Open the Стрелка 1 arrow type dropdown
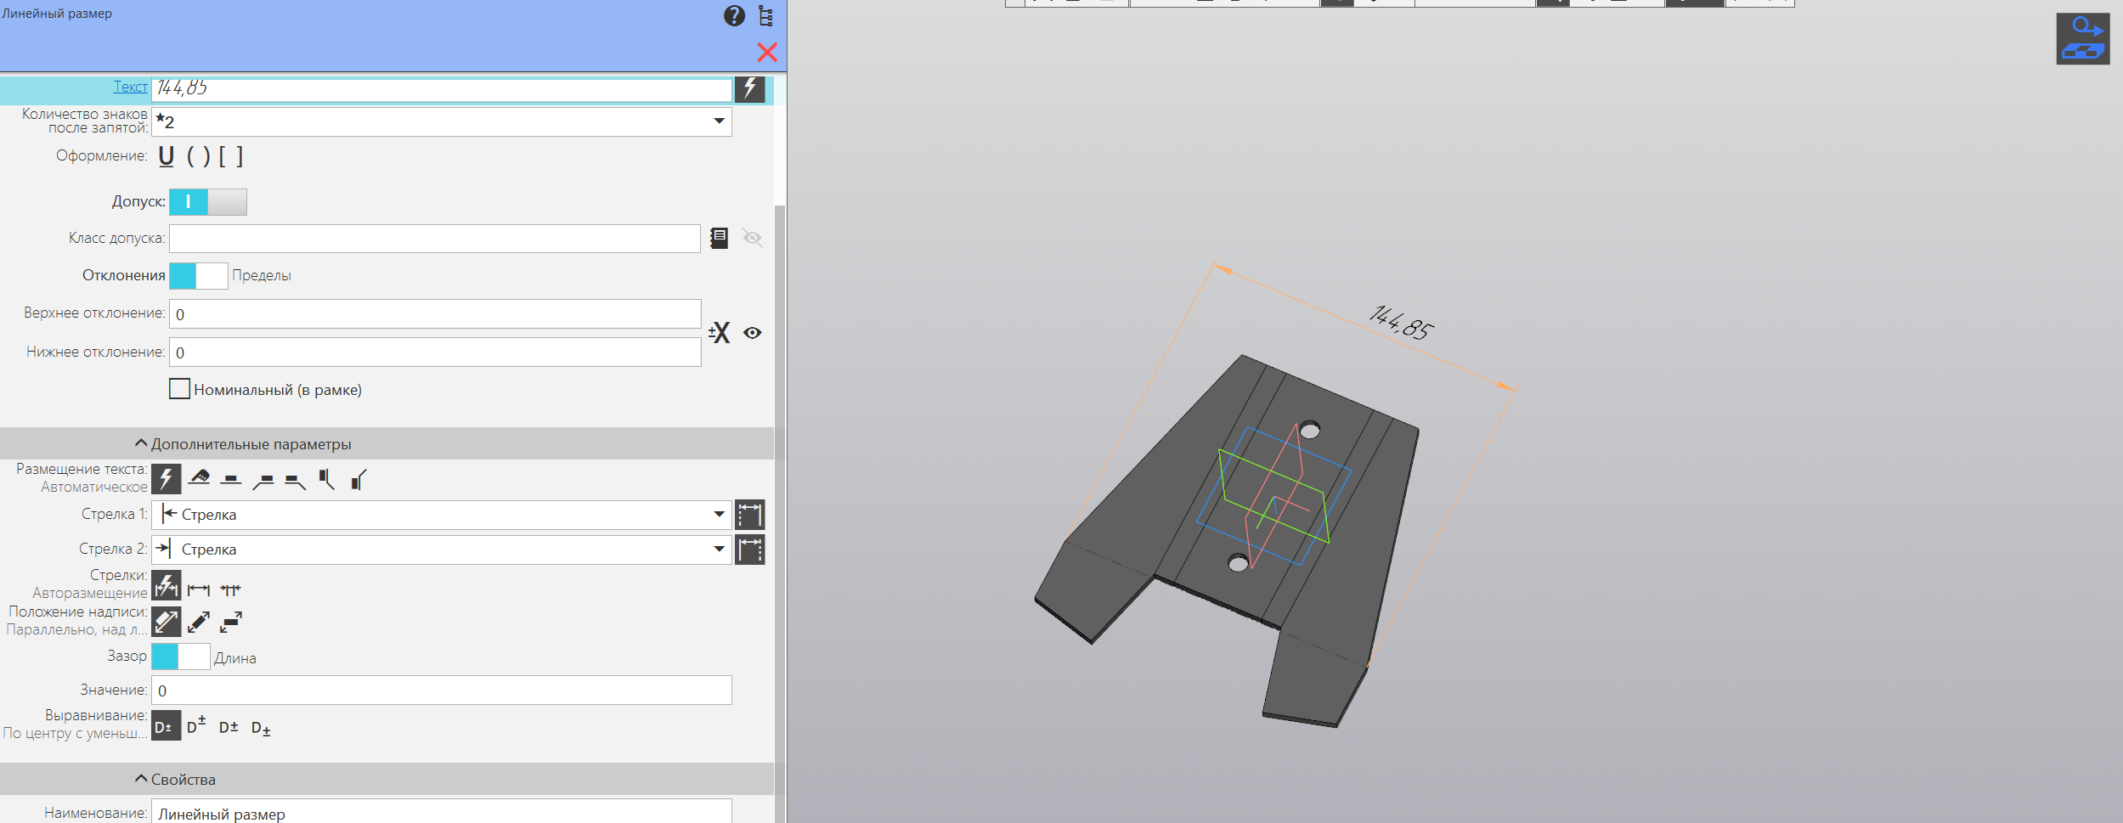 pyautogui.click(x=719, y=515)
